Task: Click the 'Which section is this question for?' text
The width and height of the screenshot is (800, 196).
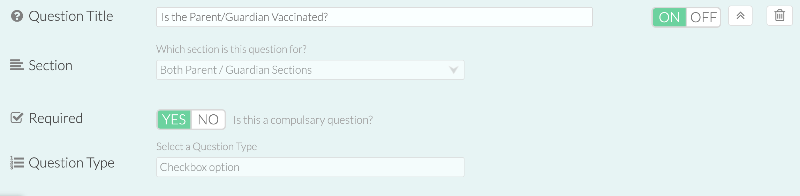Action: coord(231,49)
